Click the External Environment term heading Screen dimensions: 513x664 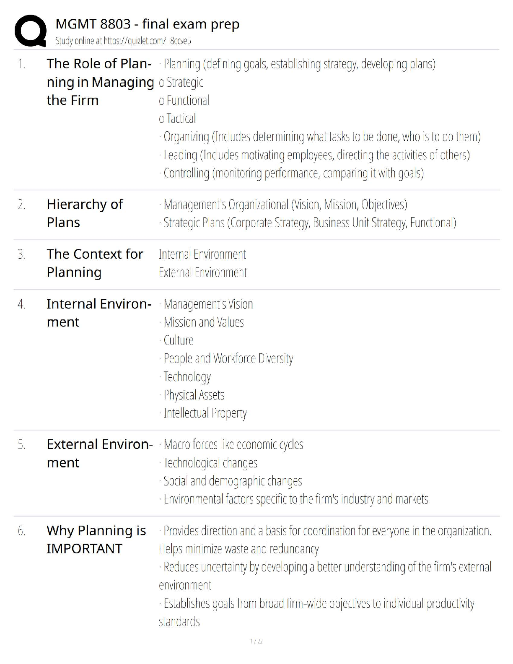click(x=99, y=453)
